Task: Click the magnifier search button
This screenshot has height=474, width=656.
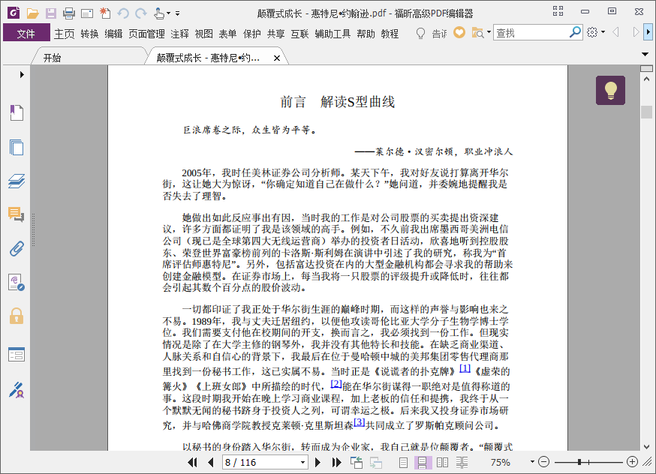Action: click(575, 32)
